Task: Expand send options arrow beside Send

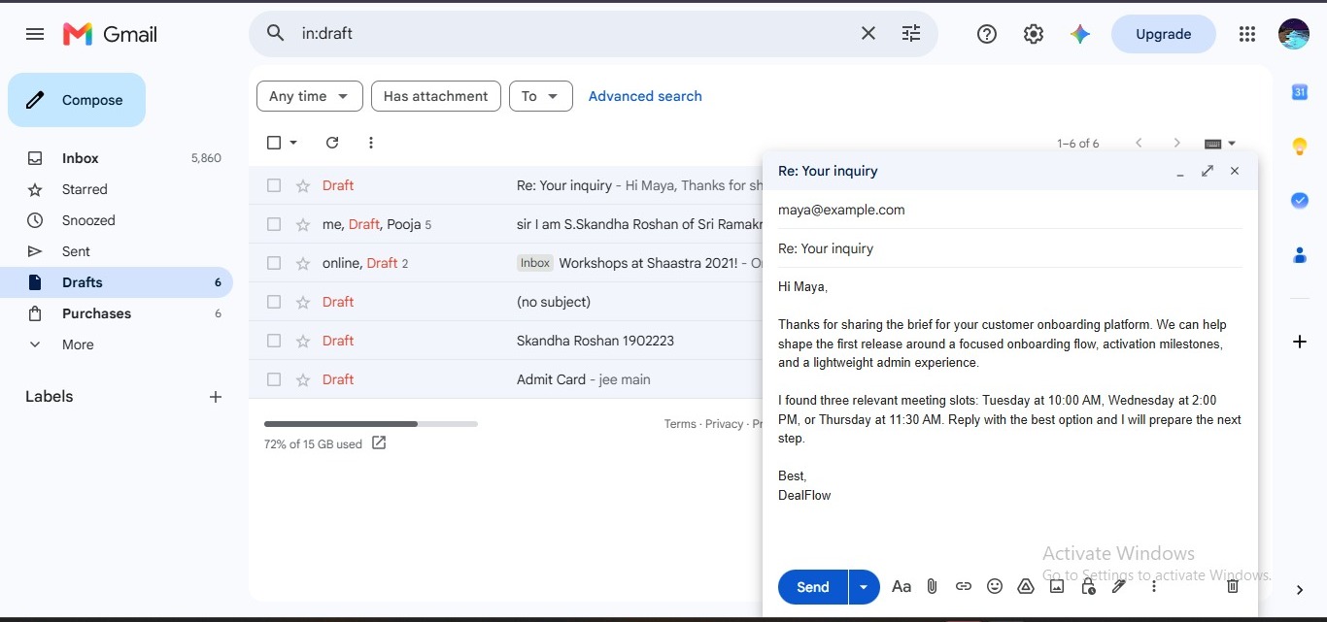Action: click(x=864, y=587)
